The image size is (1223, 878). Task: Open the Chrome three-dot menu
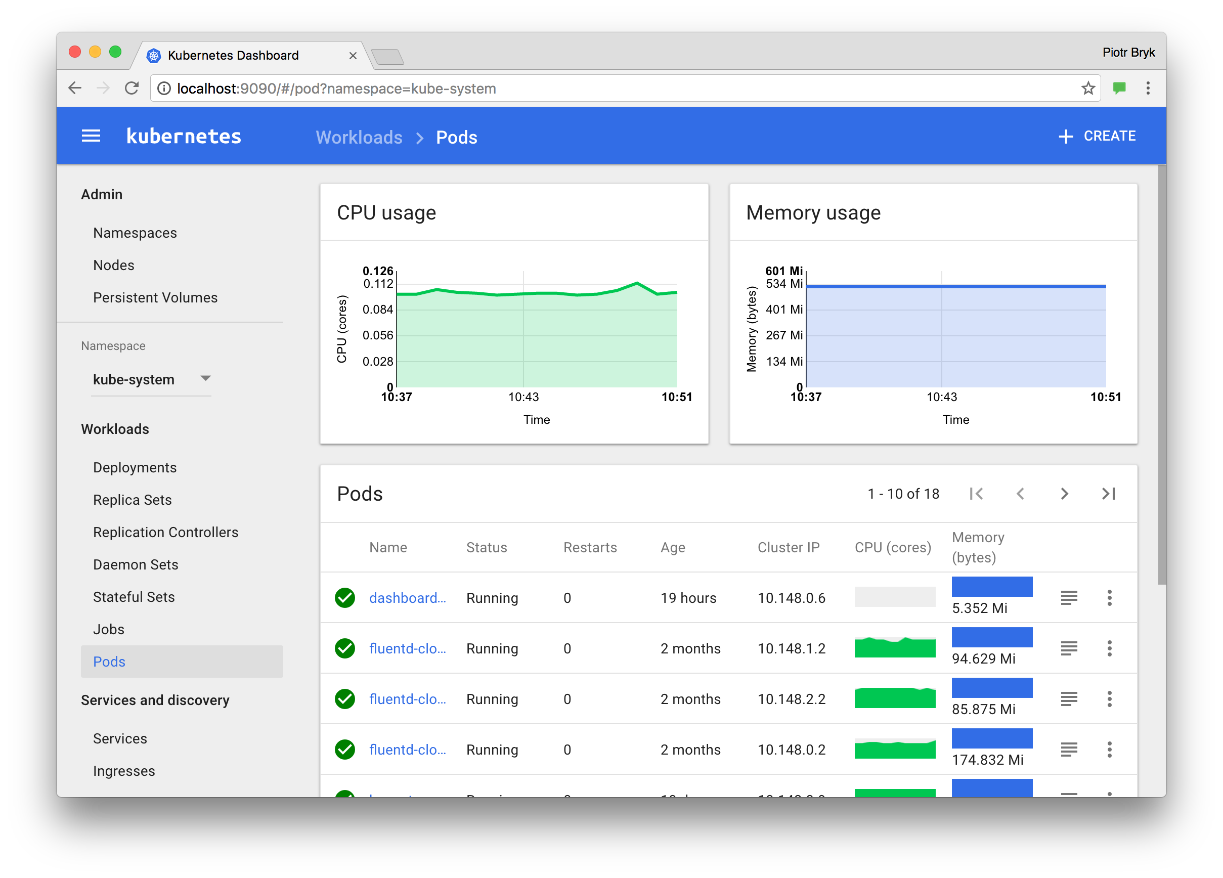click(1148, 88)
